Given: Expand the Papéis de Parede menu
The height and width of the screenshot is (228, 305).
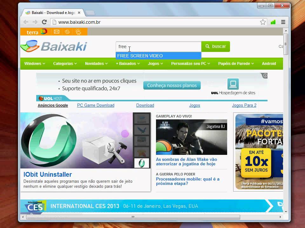Looking at the screenshot, I should coord(236,64).
